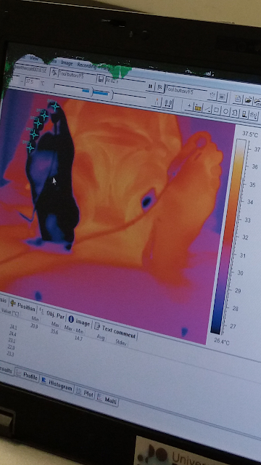Click the value 24.4 in the results table
This screenshot has height=465, width=261.
(x=12, y=334)
